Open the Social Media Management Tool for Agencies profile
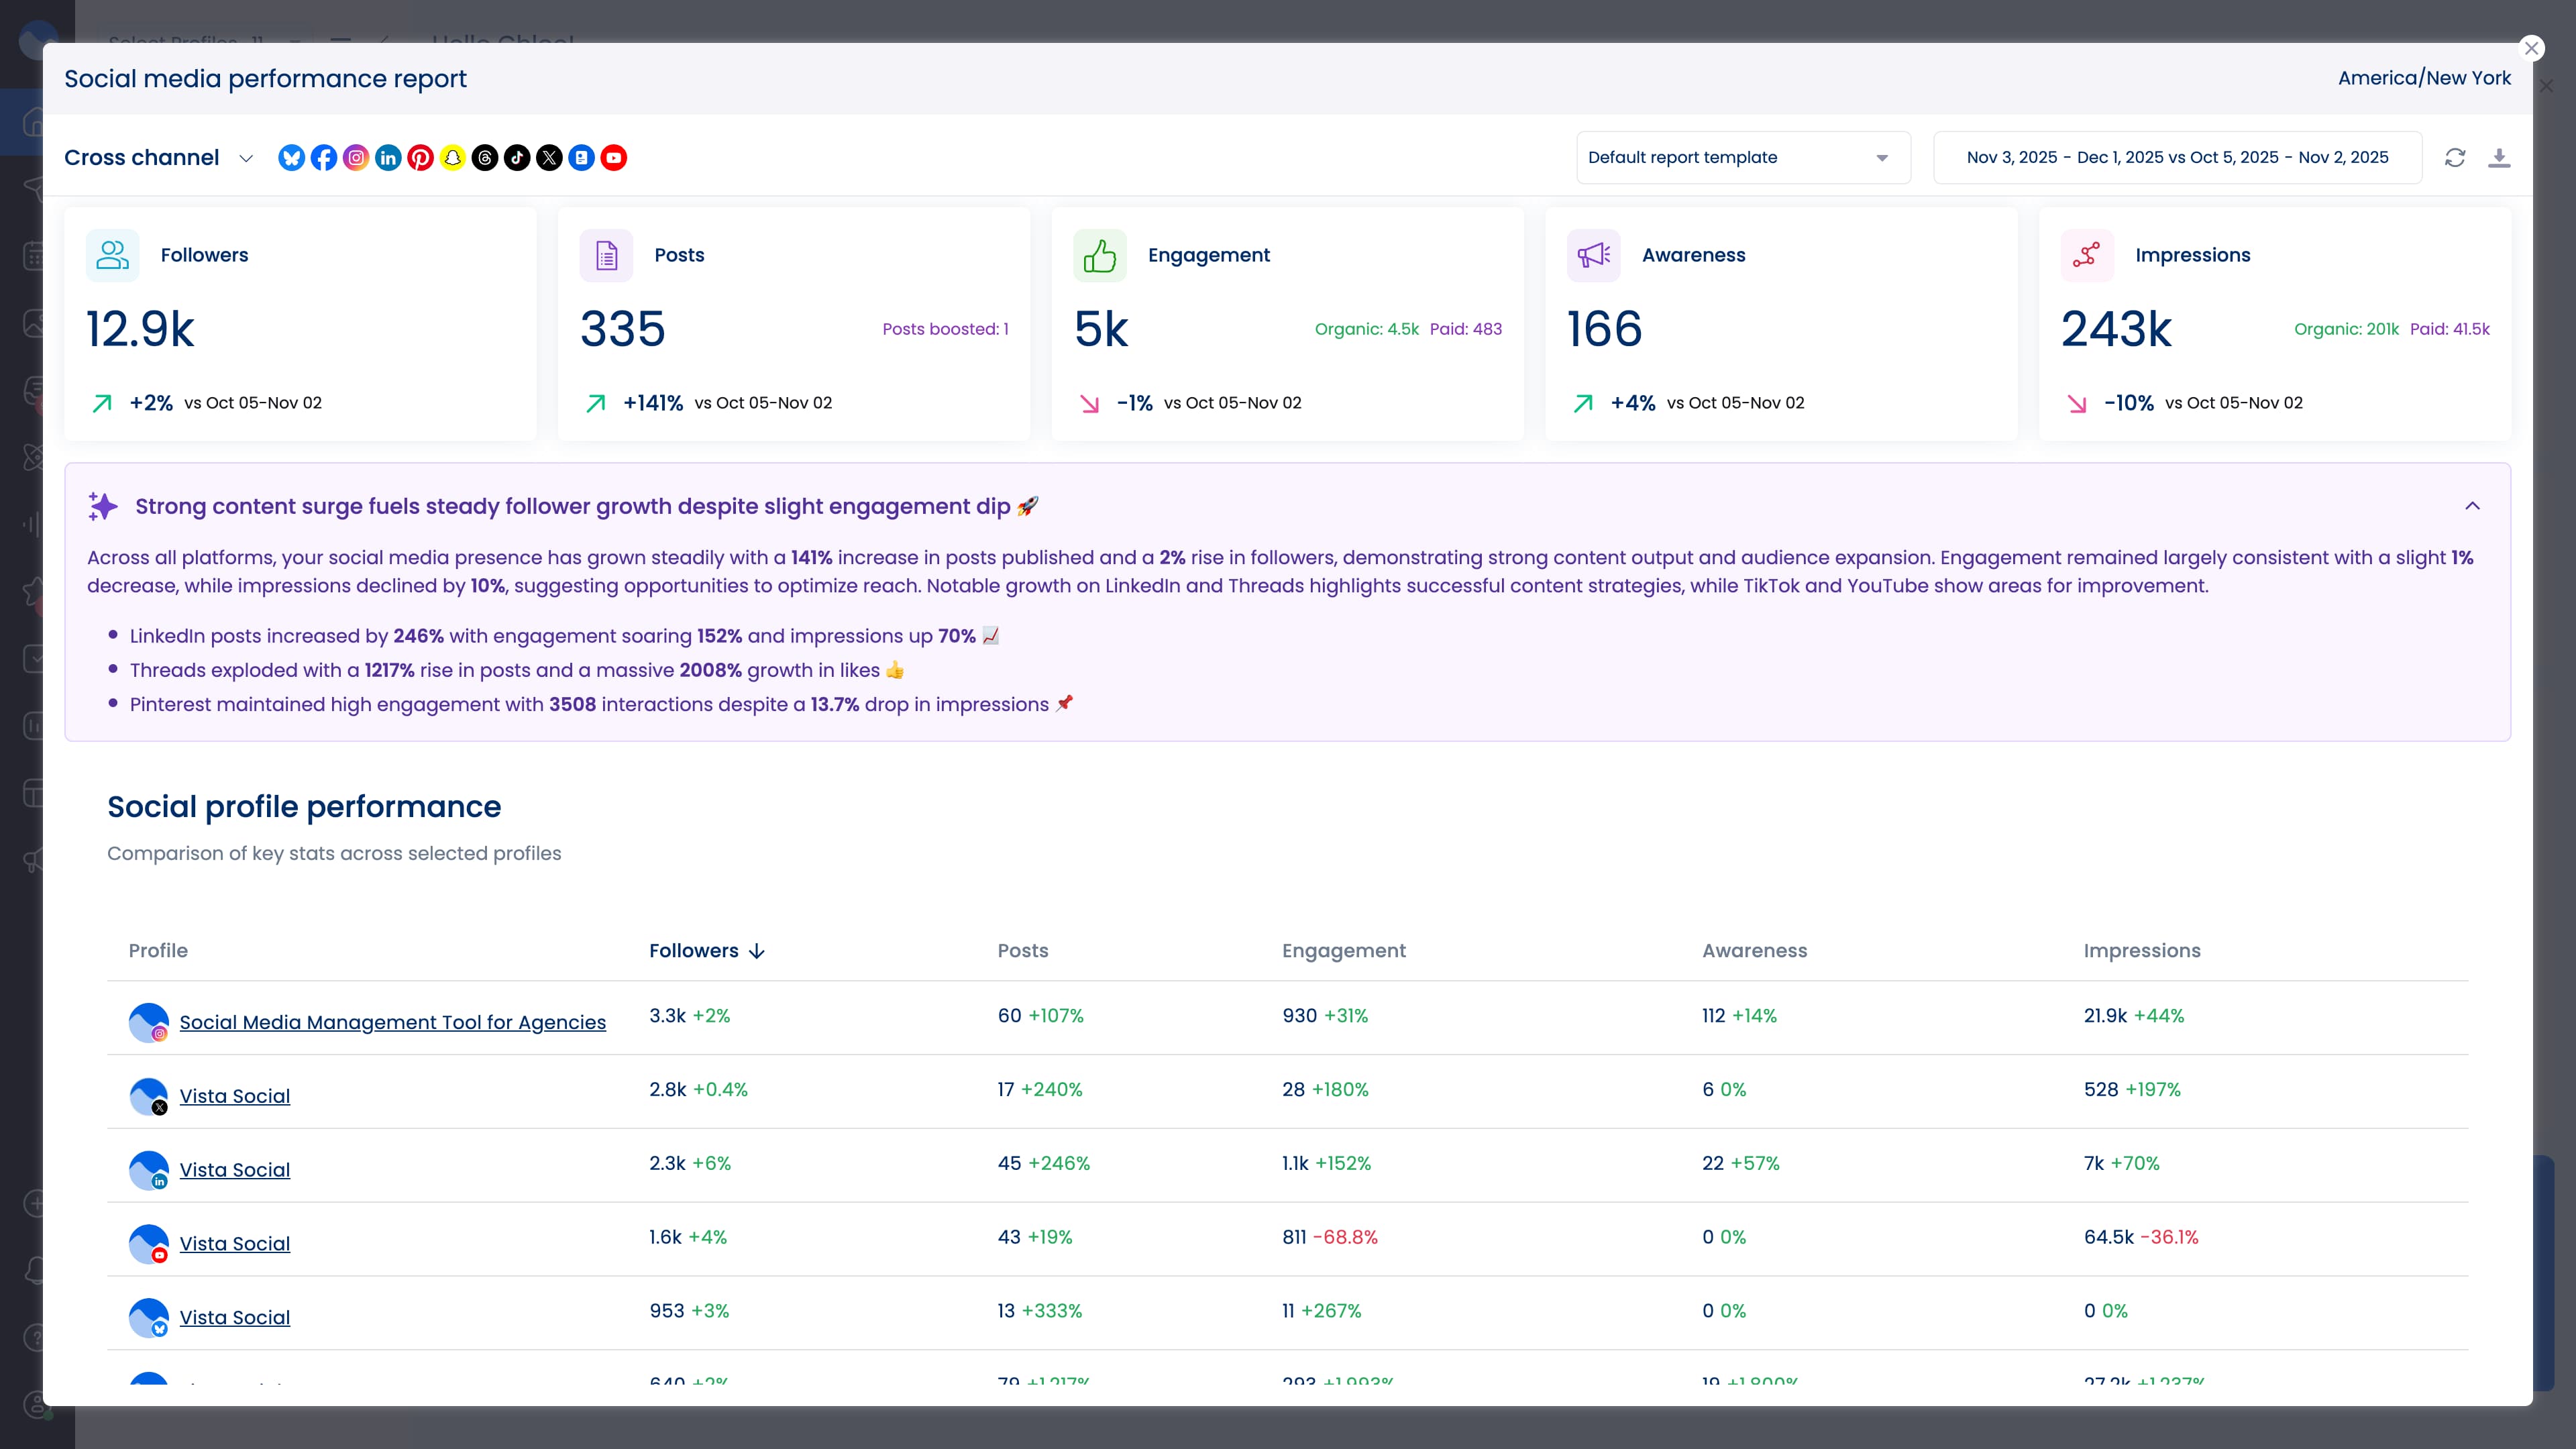This screenshot has height=1449, width=2576. (391, 1022)
